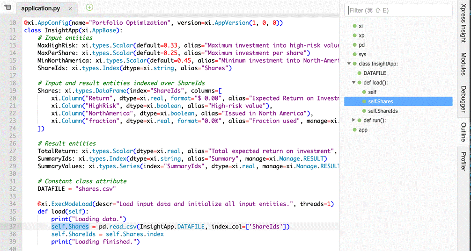Select pd in the outline tree
This screenshot has width=471, height=251.
tap(361, 45)
